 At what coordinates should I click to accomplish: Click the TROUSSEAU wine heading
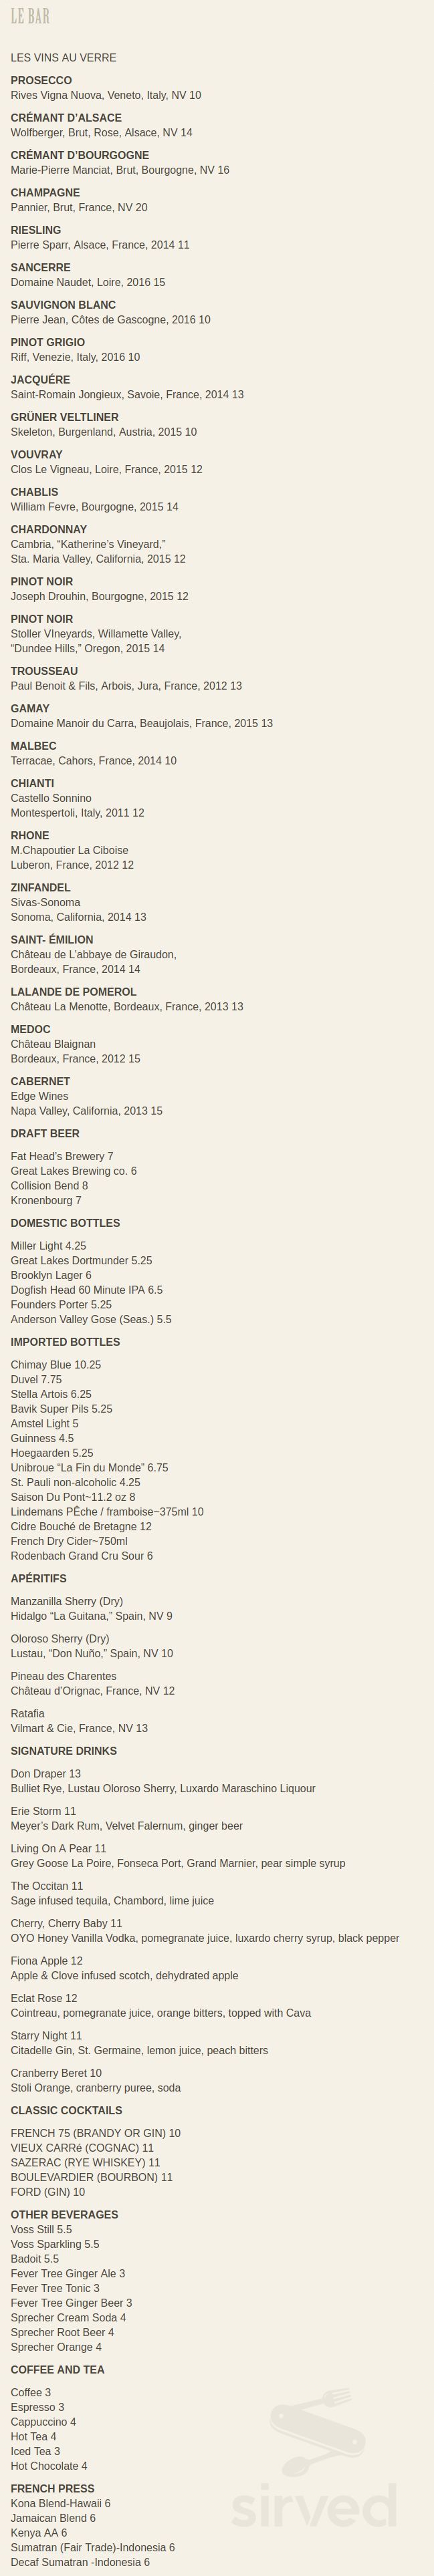click(x=44, y=671)
